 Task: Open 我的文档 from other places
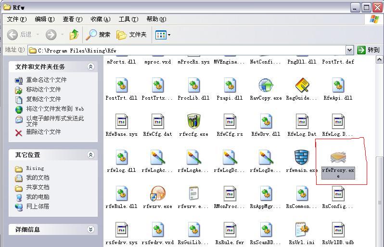coord(38,178)
